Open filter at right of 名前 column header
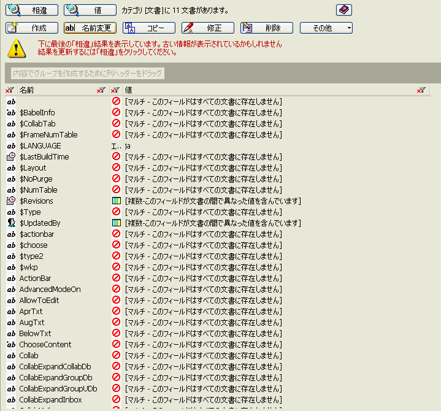Screen dimensions: 441x411 click(x=101, y=90)
